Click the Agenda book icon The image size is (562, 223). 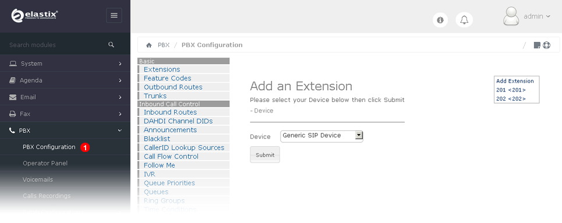[x=13, y=80]
